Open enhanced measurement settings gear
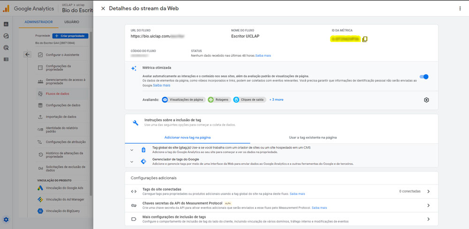469x229 pixels. 426,100
